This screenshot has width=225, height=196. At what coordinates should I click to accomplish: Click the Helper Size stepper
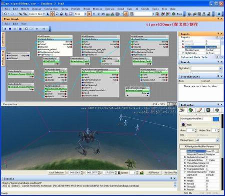[218, 130]
